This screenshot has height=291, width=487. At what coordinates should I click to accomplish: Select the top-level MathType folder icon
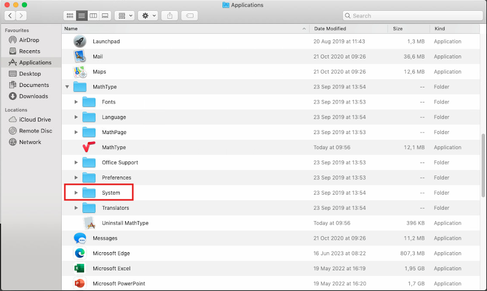click(80, 87)
